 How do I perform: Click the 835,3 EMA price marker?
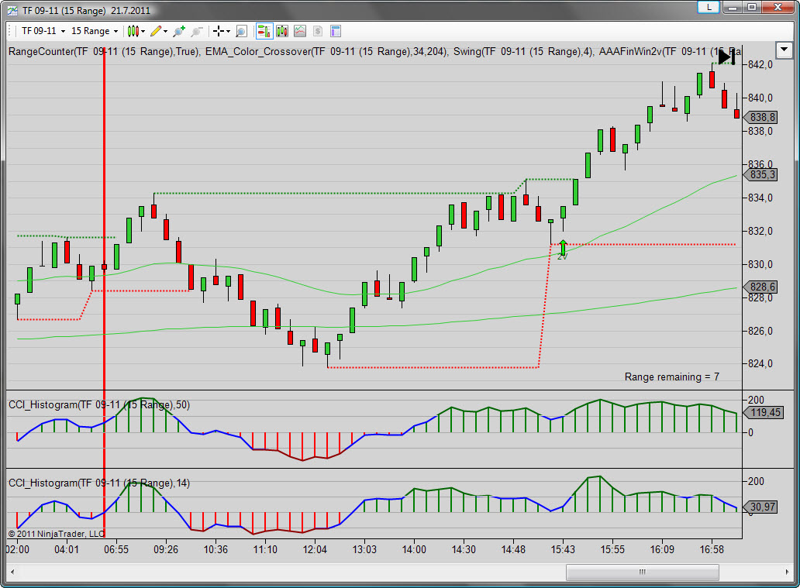click(760, 175)
